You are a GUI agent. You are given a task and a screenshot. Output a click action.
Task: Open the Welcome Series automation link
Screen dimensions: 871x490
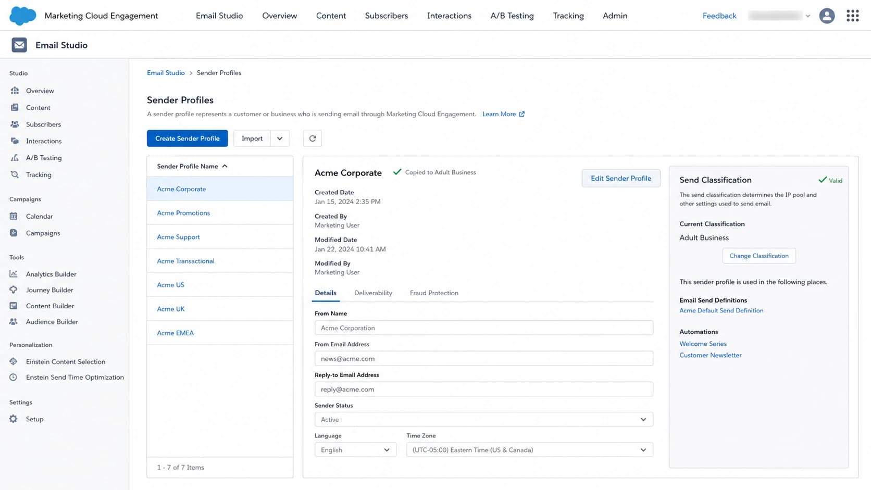pyautogui.click(x=703, y=344)
